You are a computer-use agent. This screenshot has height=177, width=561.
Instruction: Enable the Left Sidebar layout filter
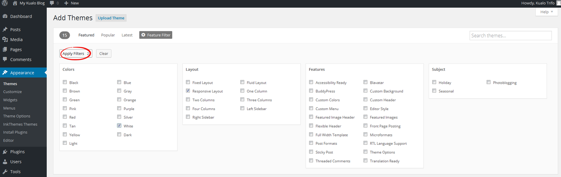(242, 108)
